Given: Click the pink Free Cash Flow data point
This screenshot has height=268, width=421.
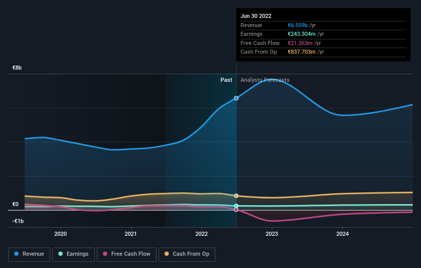Looking at the screenshot, I should (236, 210).
